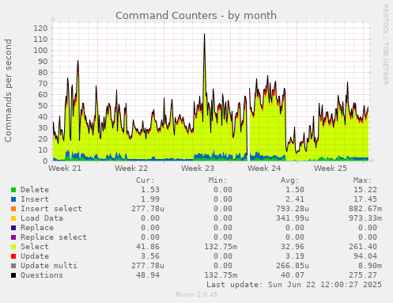Click the 'Week 23' axis label
Screen dimensions: 393x303
pyautogui.click(x=198, y=168)
